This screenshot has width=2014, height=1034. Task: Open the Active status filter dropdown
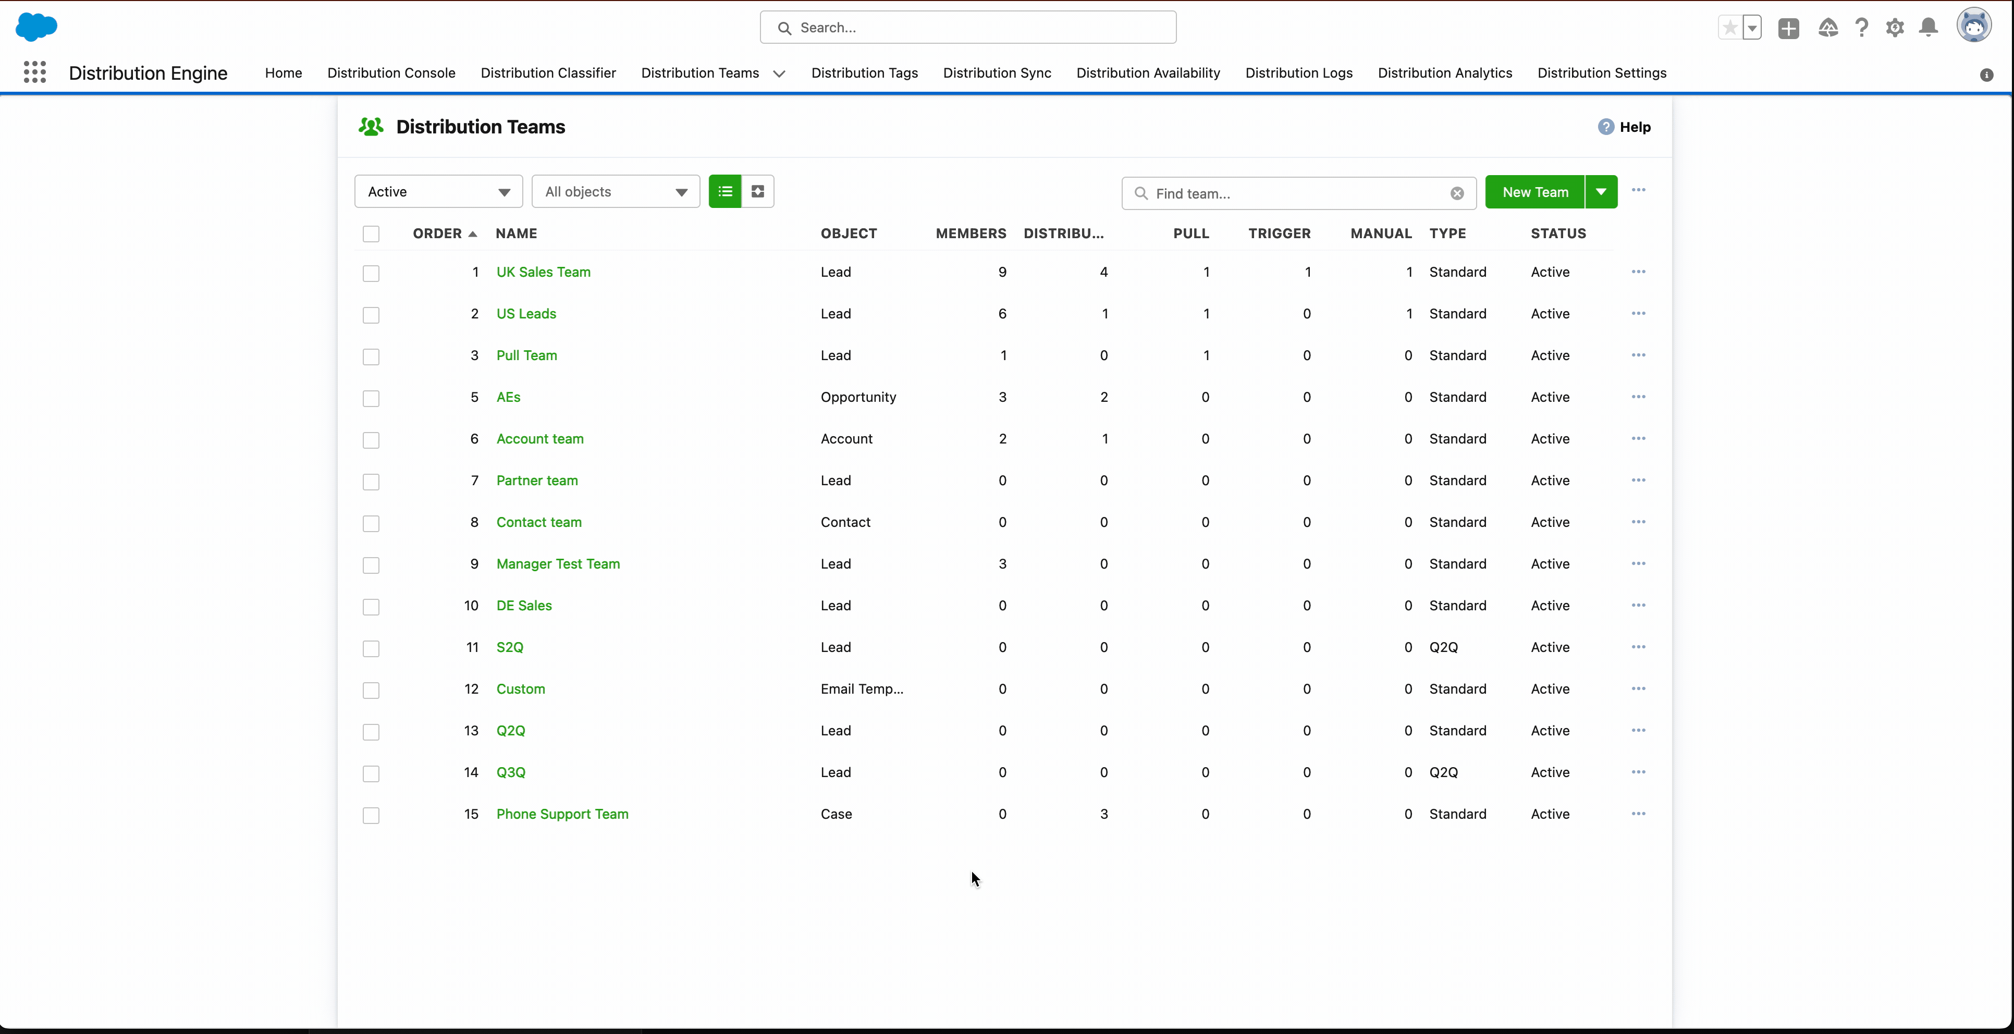(x=439, y=191)
